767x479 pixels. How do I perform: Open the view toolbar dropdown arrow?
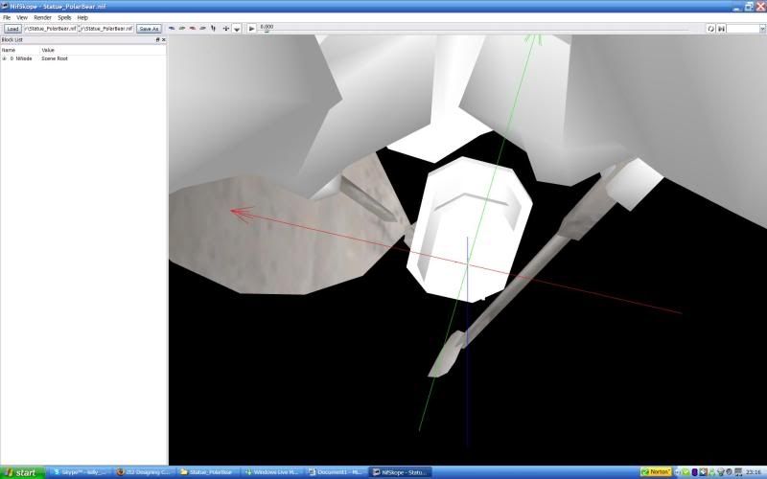coord(237,29)
